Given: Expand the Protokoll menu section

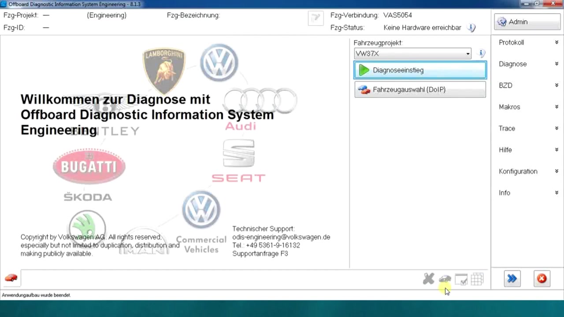Looking at the screenshot, I should (x=528, y=42).
